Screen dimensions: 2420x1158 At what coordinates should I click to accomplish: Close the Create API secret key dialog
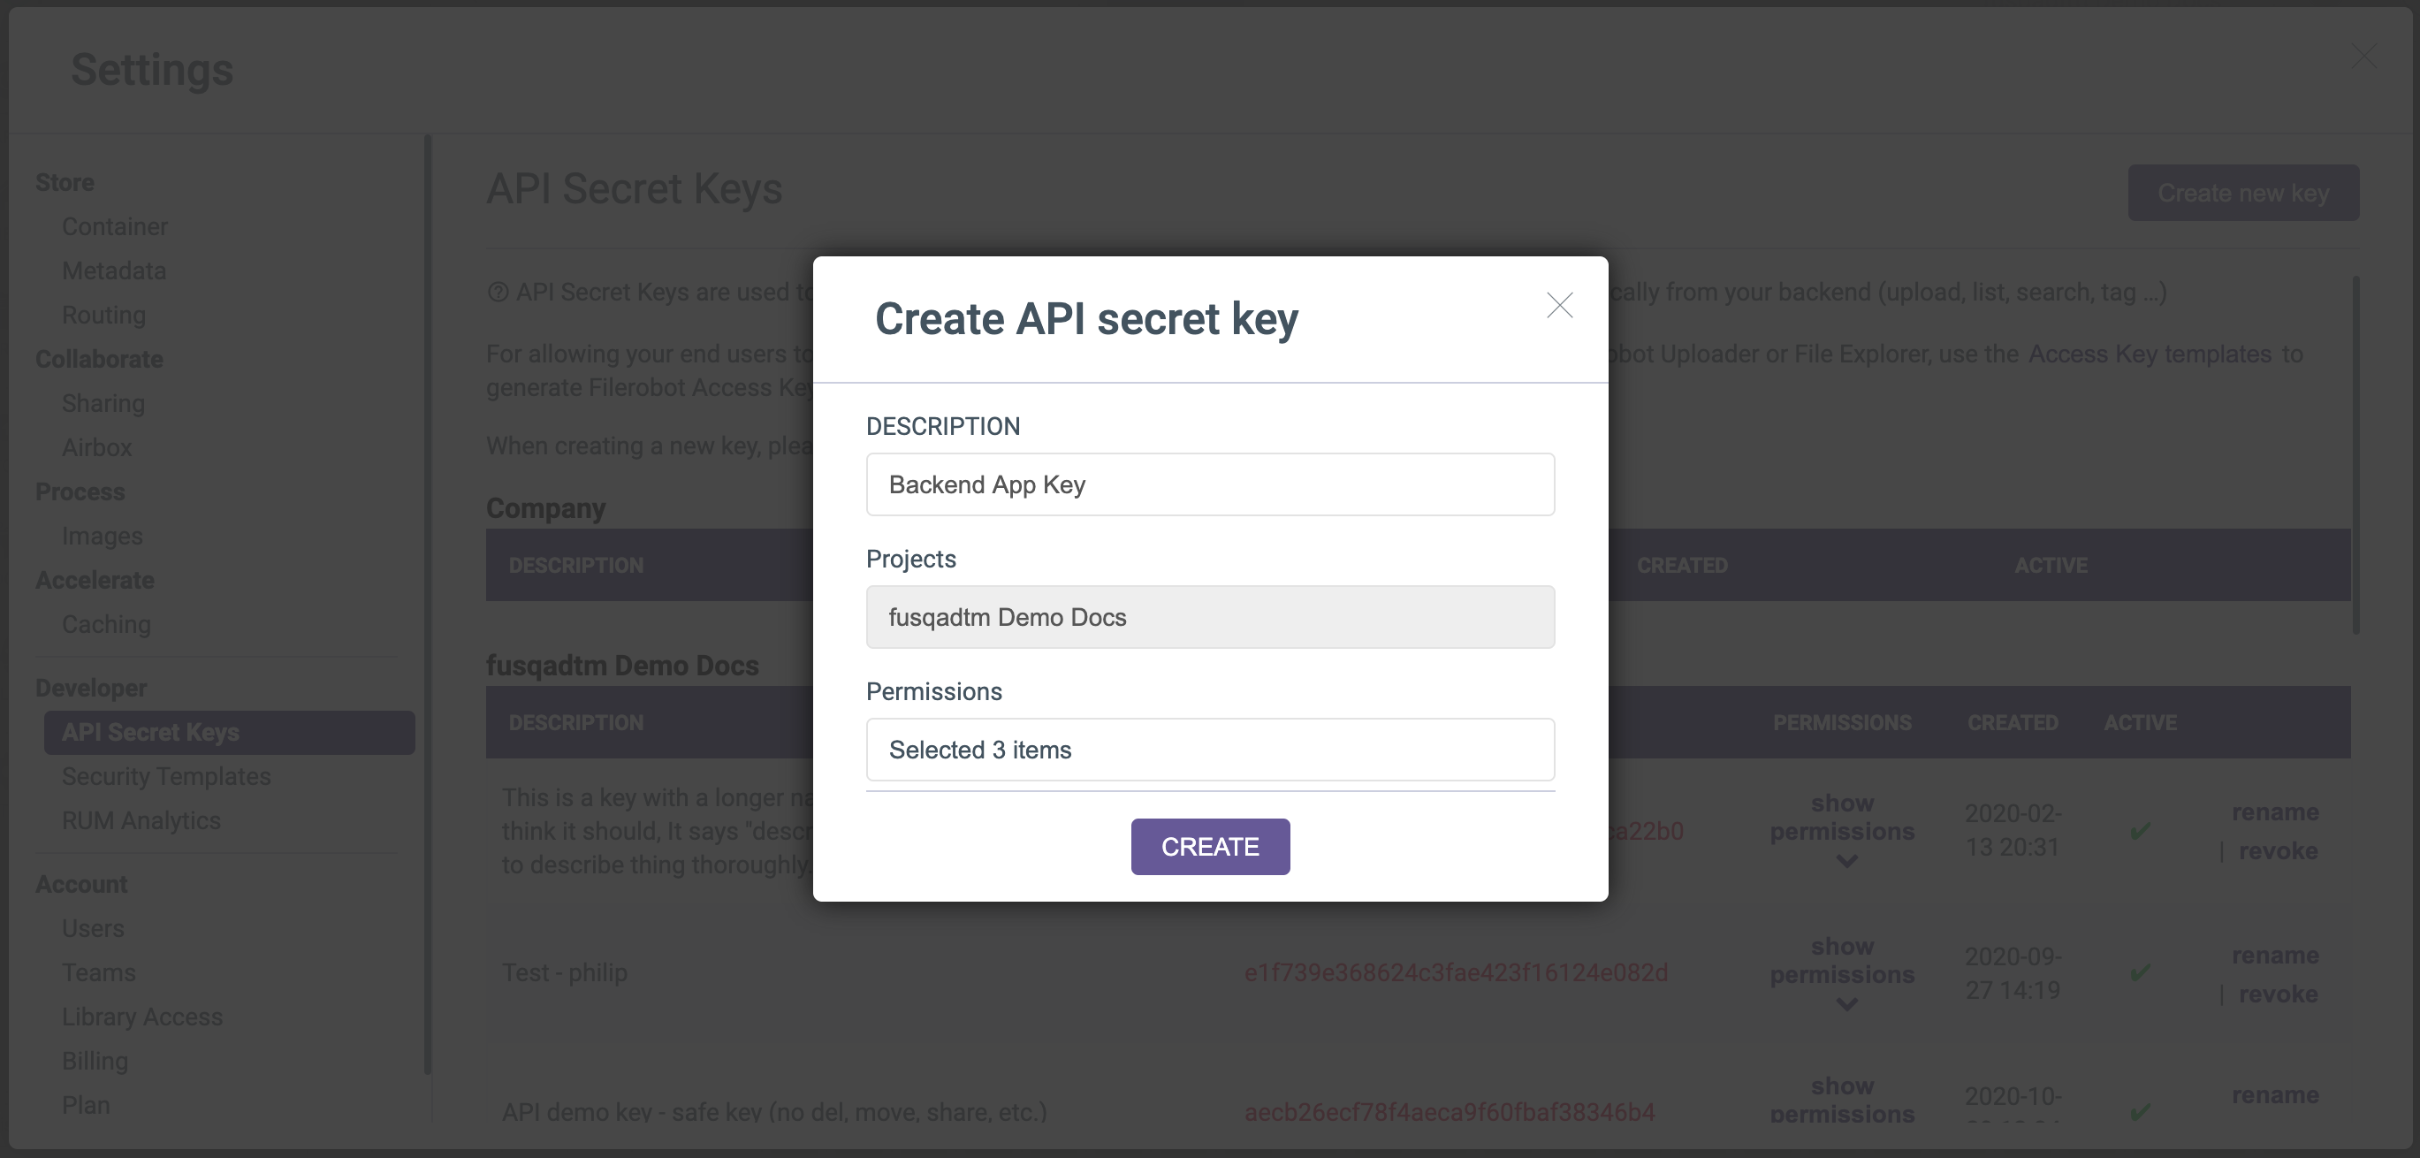pos(1559,306)
